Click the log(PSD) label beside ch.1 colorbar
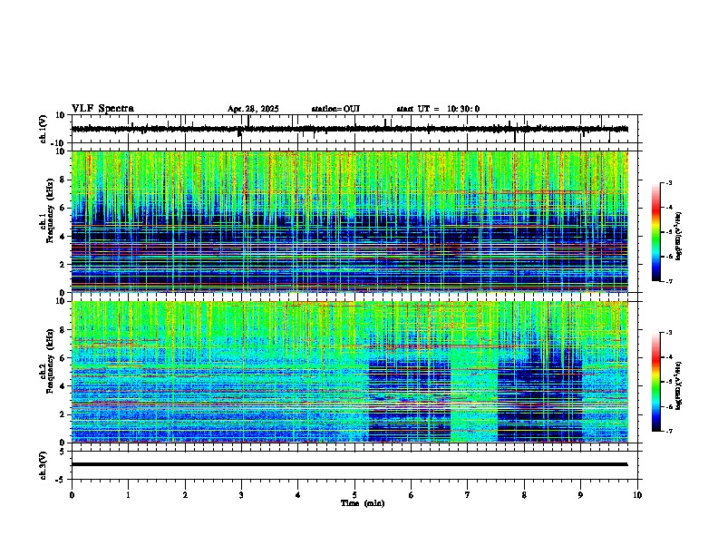 point(678,236)
